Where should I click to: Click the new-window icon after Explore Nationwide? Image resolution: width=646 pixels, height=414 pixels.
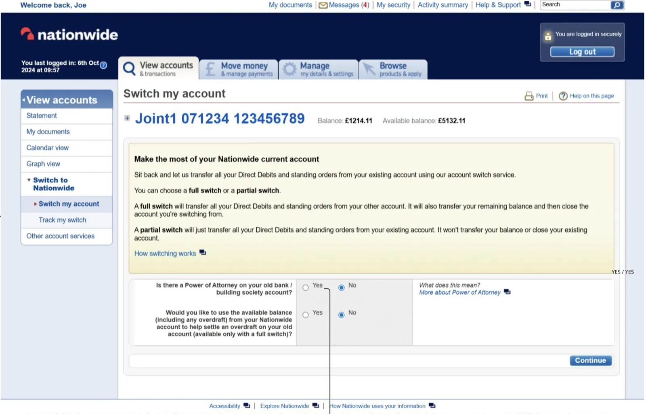(x=316, y=405)
